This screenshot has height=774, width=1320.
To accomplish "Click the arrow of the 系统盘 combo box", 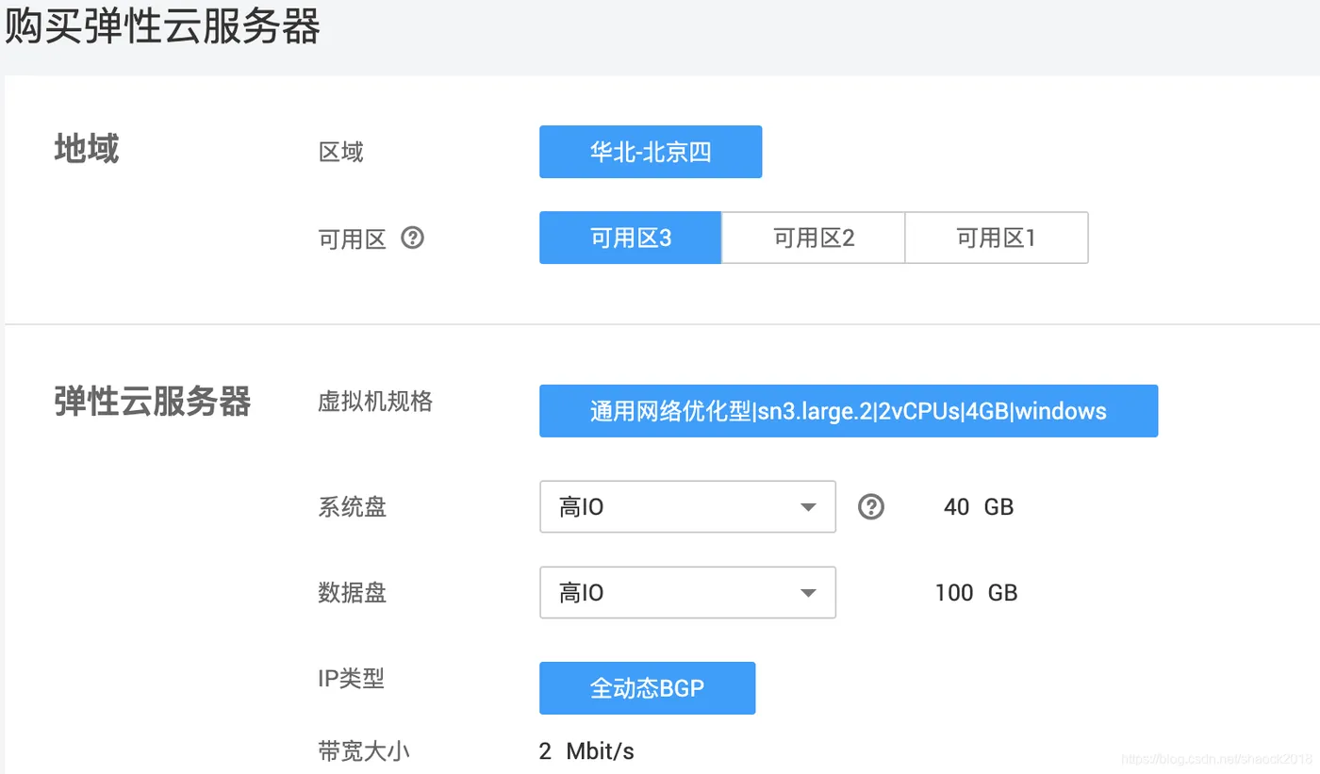I will pyautogui.click(x=807, y=508).
